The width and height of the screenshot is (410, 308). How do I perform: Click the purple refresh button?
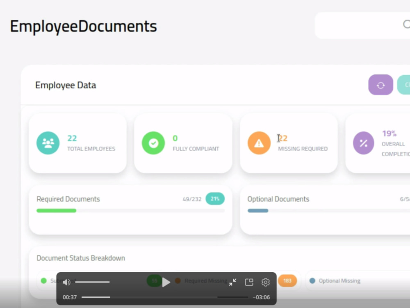380,85
